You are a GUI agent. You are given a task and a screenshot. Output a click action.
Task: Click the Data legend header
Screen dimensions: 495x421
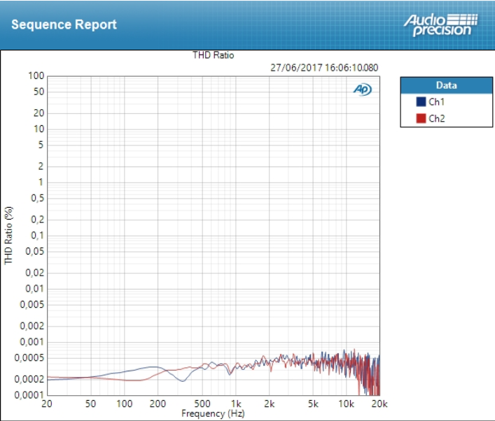[446, 85]
